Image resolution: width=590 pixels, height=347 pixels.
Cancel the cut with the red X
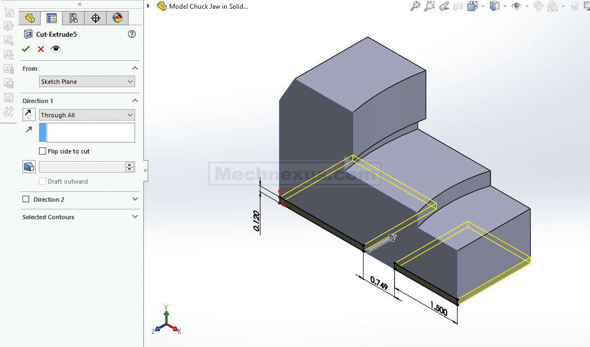coord(41,49)
